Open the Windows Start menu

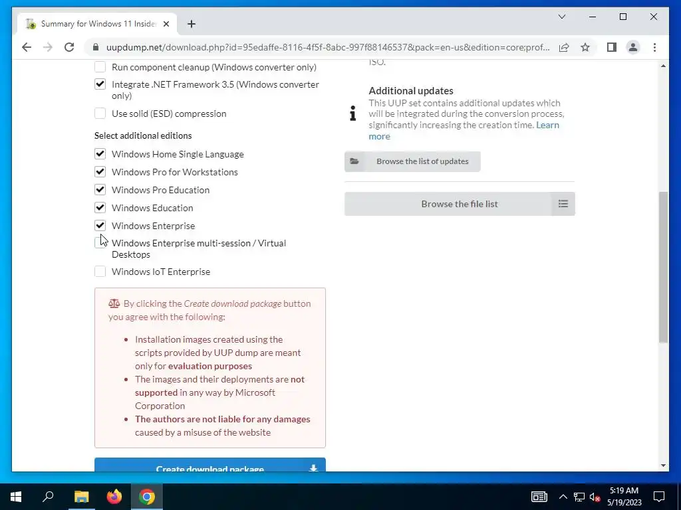pos(16,497)
